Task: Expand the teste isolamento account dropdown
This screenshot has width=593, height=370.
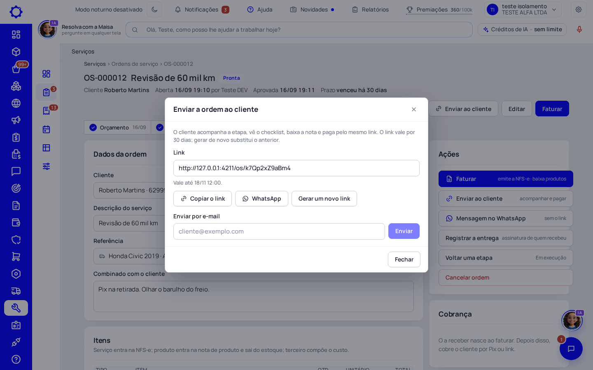Action: click(x=523, y=9)
